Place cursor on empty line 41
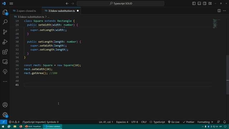 coord(118,85)
